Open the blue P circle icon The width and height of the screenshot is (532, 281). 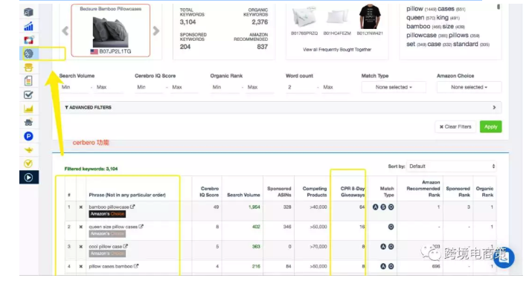[x=28, y=136]
